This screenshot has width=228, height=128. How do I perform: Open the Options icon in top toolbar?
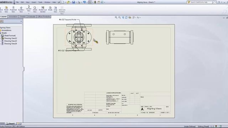pos(102,2)
